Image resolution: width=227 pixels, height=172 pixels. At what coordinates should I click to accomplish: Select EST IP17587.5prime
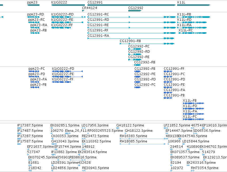point(19,144)
